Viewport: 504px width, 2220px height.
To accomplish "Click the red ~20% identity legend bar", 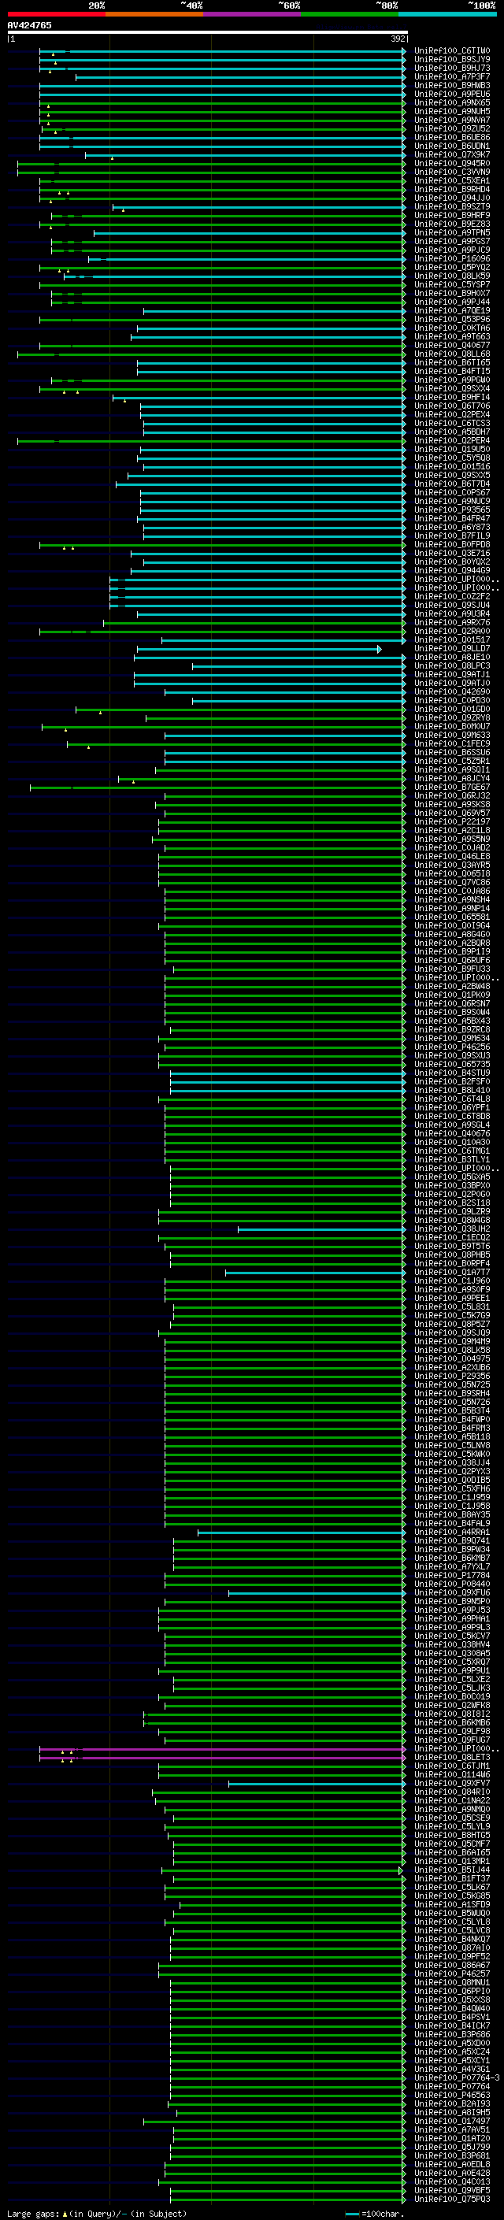I will pyautogui.click(x=56, y=14).
